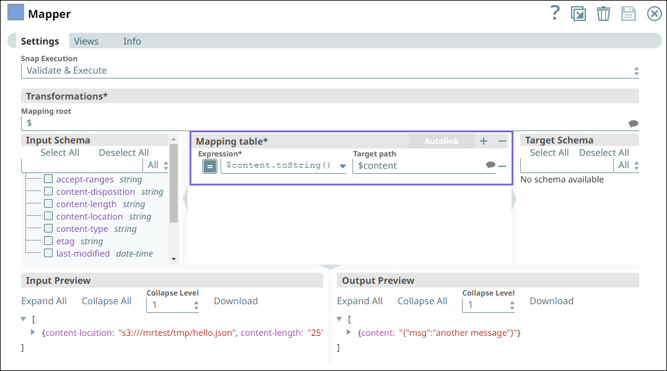Click the Autolink button
This screenshot has width=667, height=371.
441,141
